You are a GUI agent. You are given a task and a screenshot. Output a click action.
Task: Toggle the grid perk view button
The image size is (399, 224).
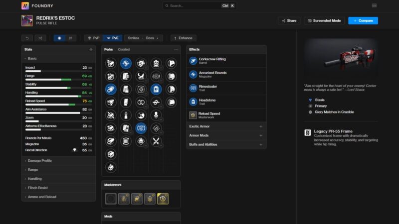coord(71,38)
